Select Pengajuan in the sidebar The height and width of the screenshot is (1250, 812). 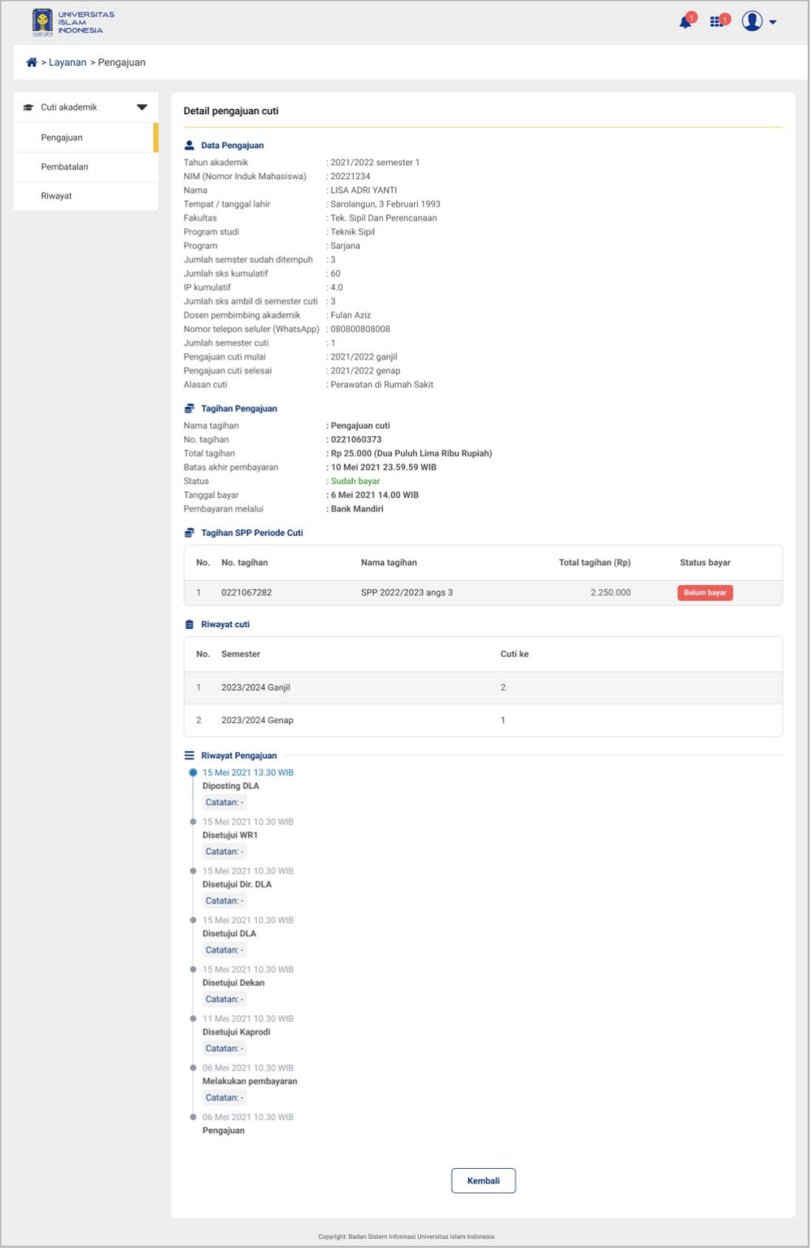point(62,138)
